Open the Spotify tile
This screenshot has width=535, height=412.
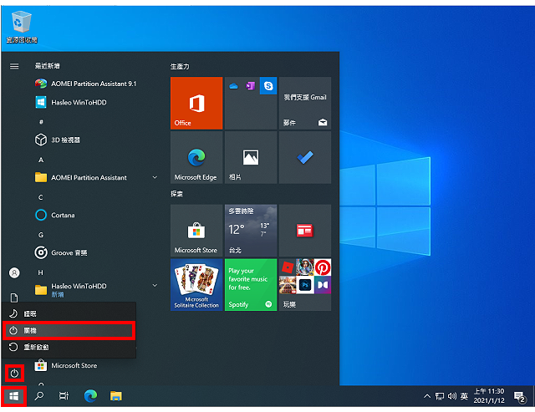251,285
